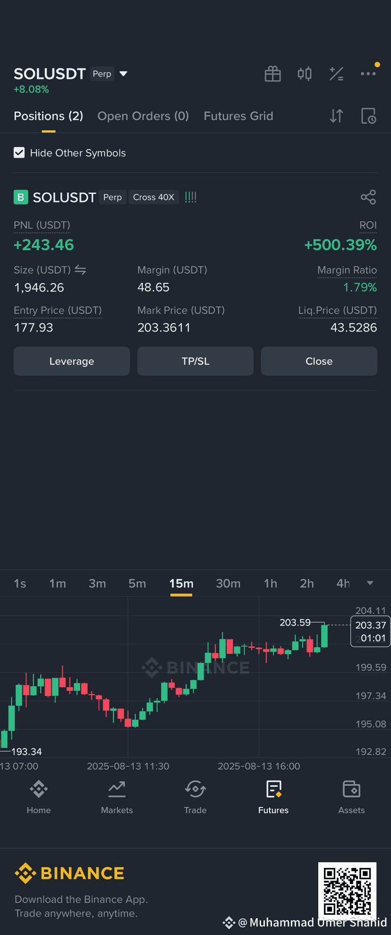The height and width of the screenshot is (935, 391).
Task: Open the three-dot more menu
Action: (x=368, y=74)
